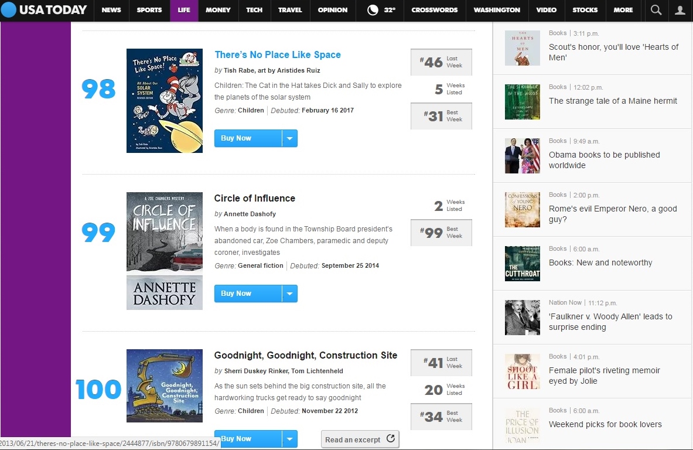Click the Read an excerpt button
Viewport: 693px width, 450px height.
[x=360, y=439]
